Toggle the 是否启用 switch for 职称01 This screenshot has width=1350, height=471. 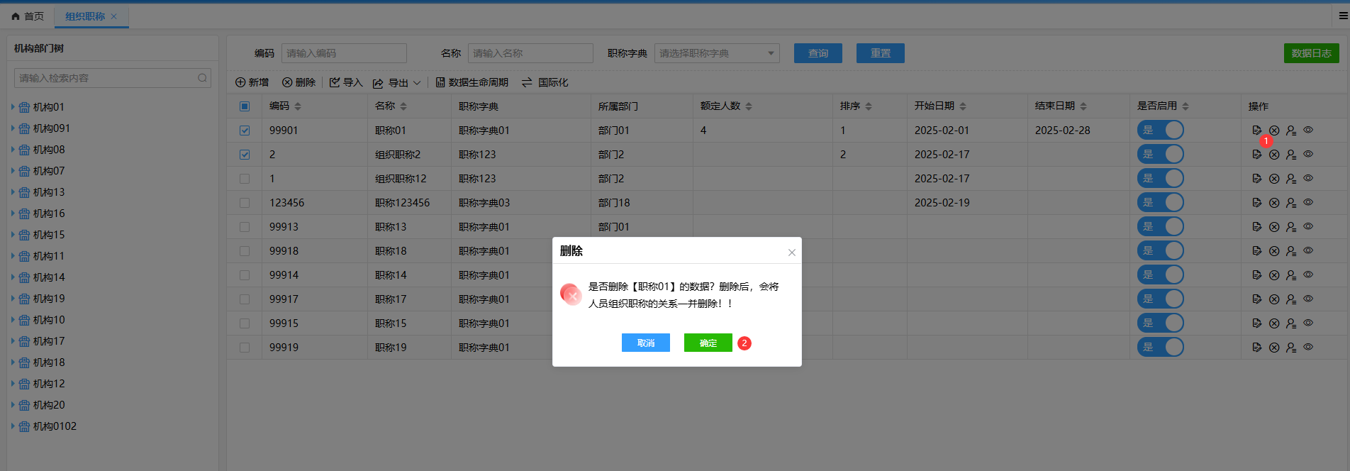(1160, 131)
